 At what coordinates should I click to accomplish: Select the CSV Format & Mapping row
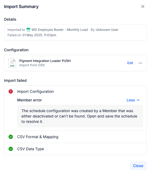coord(75,137)
